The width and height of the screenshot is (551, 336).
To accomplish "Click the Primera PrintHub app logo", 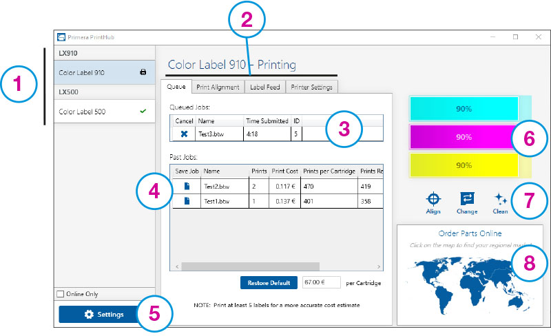I will pyautogui.click(x=61, y=37).
